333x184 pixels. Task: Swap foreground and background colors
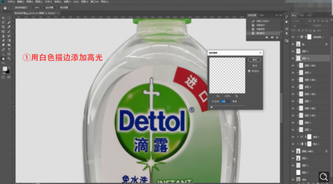9,67
